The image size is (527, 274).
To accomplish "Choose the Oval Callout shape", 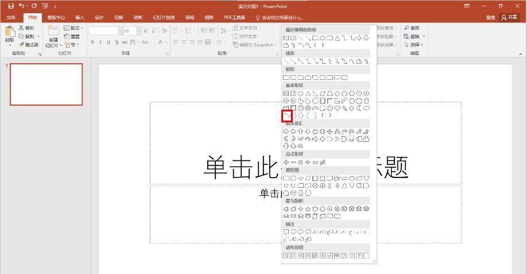I will 300,231.
